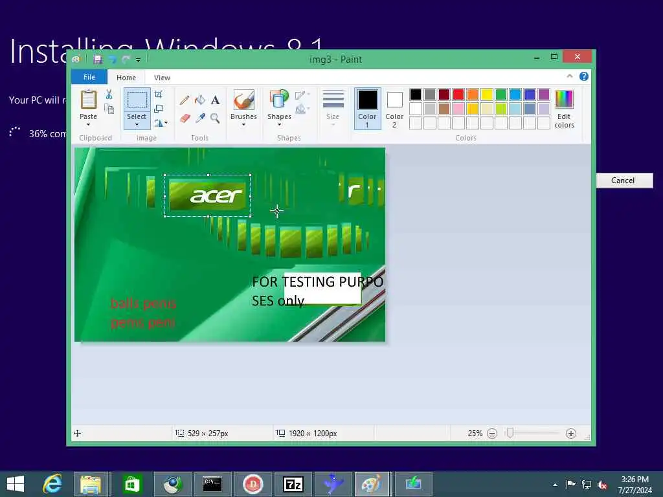
Task: Select the Fill with color bucket tool
Action: [200, 100]
